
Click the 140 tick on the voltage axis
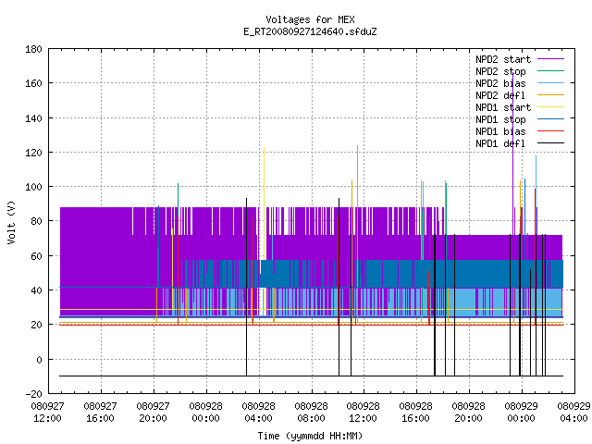click(x=33, y=118)
